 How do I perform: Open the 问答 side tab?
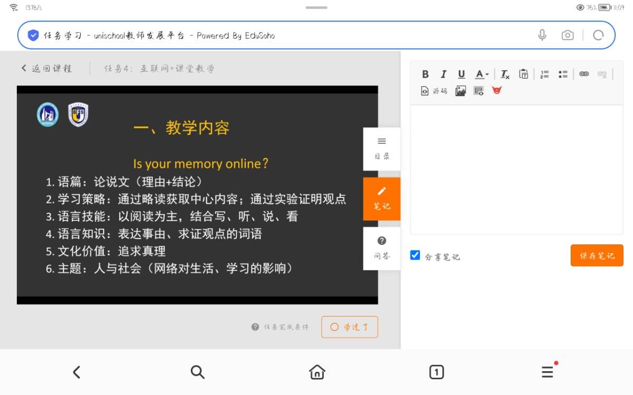tap(382, 248)
